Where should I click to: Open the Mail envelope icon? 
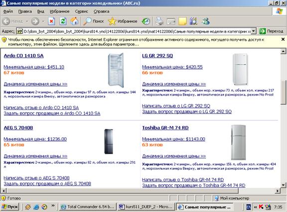(x=171, y=21)
